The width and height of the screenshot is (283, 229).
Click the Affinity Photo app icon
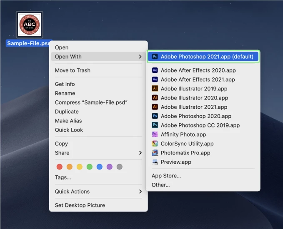click(x=155, y=134)
